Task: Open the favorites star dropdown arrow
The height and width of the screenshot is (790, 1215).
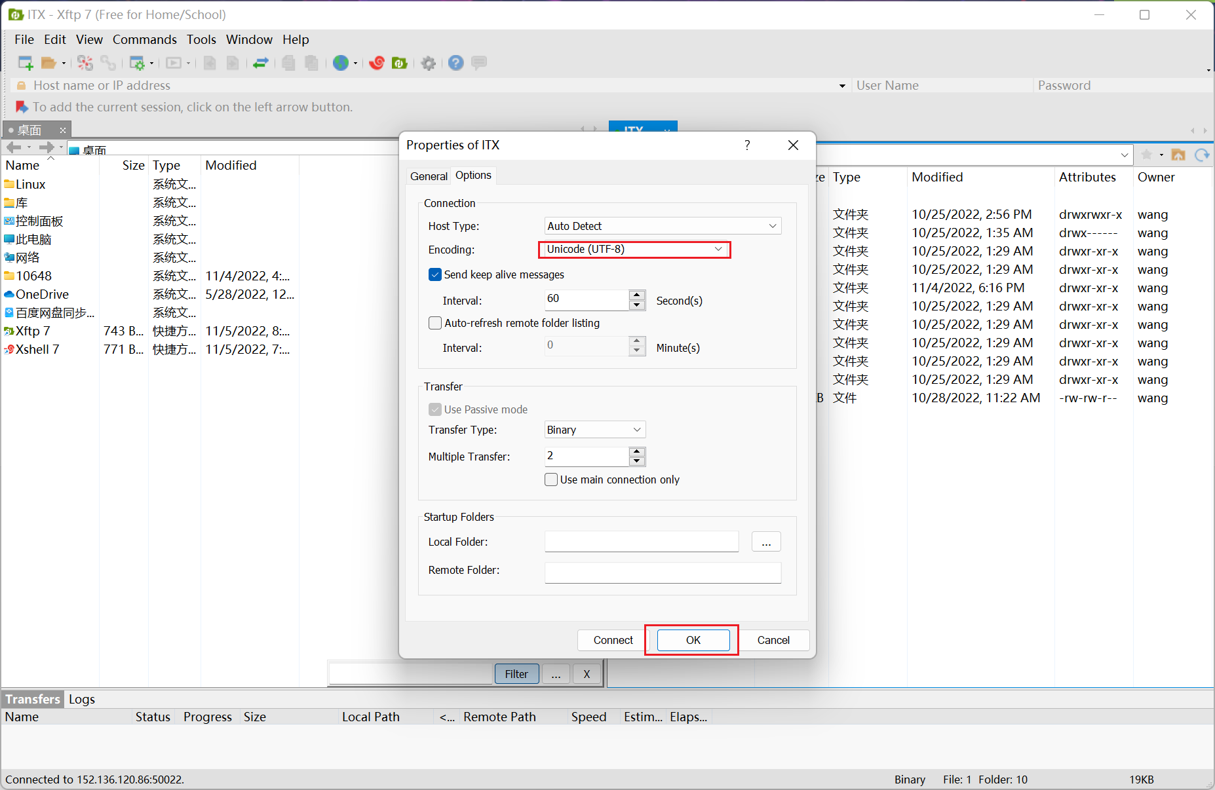Action: coord(1161,155)
